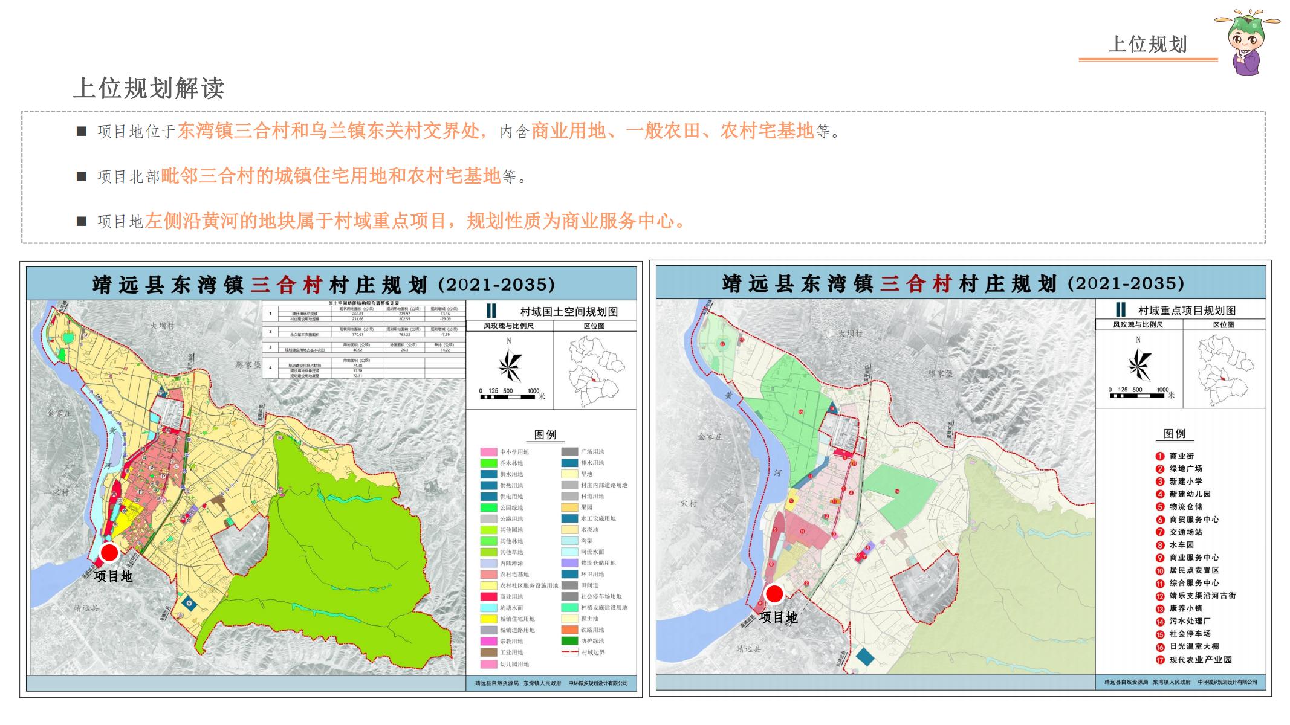This screenshot has width=1290, height=725.
Task: Click legend marker 6 for 商贸服务中心
Action: [1160, 520]
